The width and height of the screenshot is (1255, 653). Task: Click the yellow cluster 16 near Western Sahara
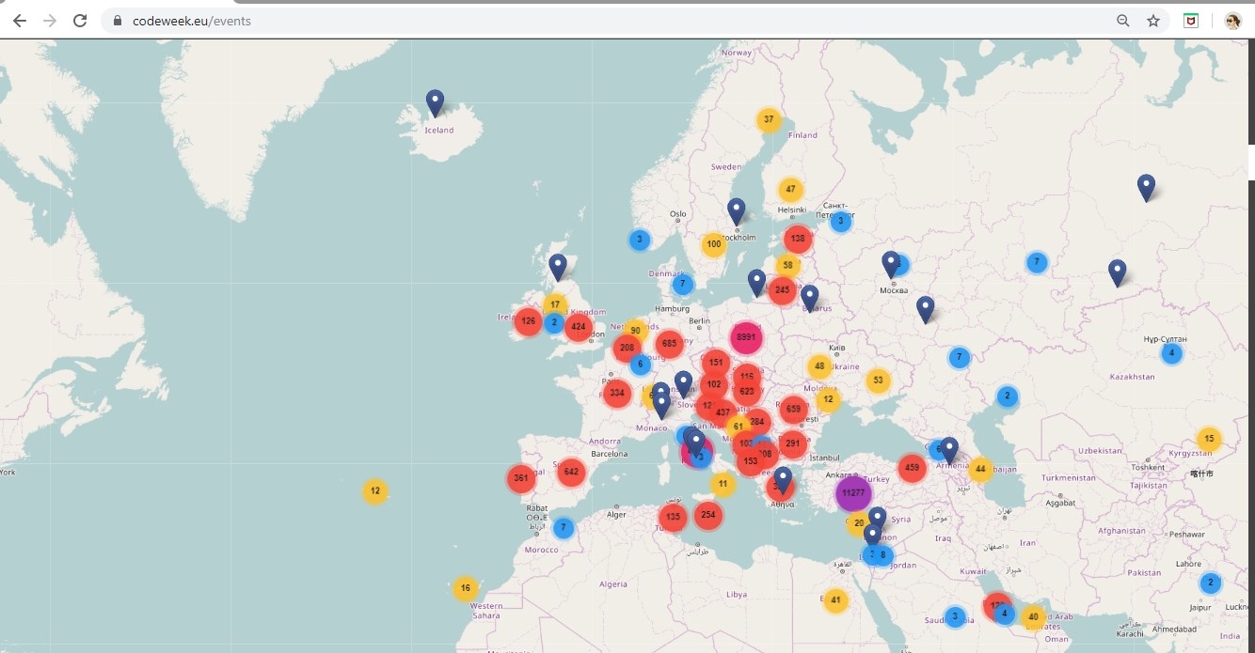click(465, 588)
